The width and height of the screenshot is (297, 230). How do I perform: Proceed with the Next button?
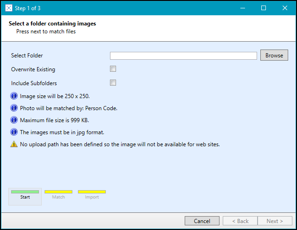point(275,221)
